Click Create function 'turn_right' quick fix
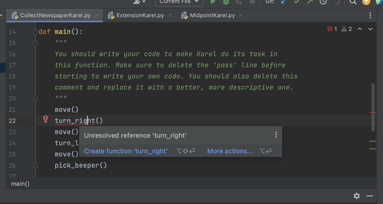This screenshot has height=204, width=383. point(126,151)
